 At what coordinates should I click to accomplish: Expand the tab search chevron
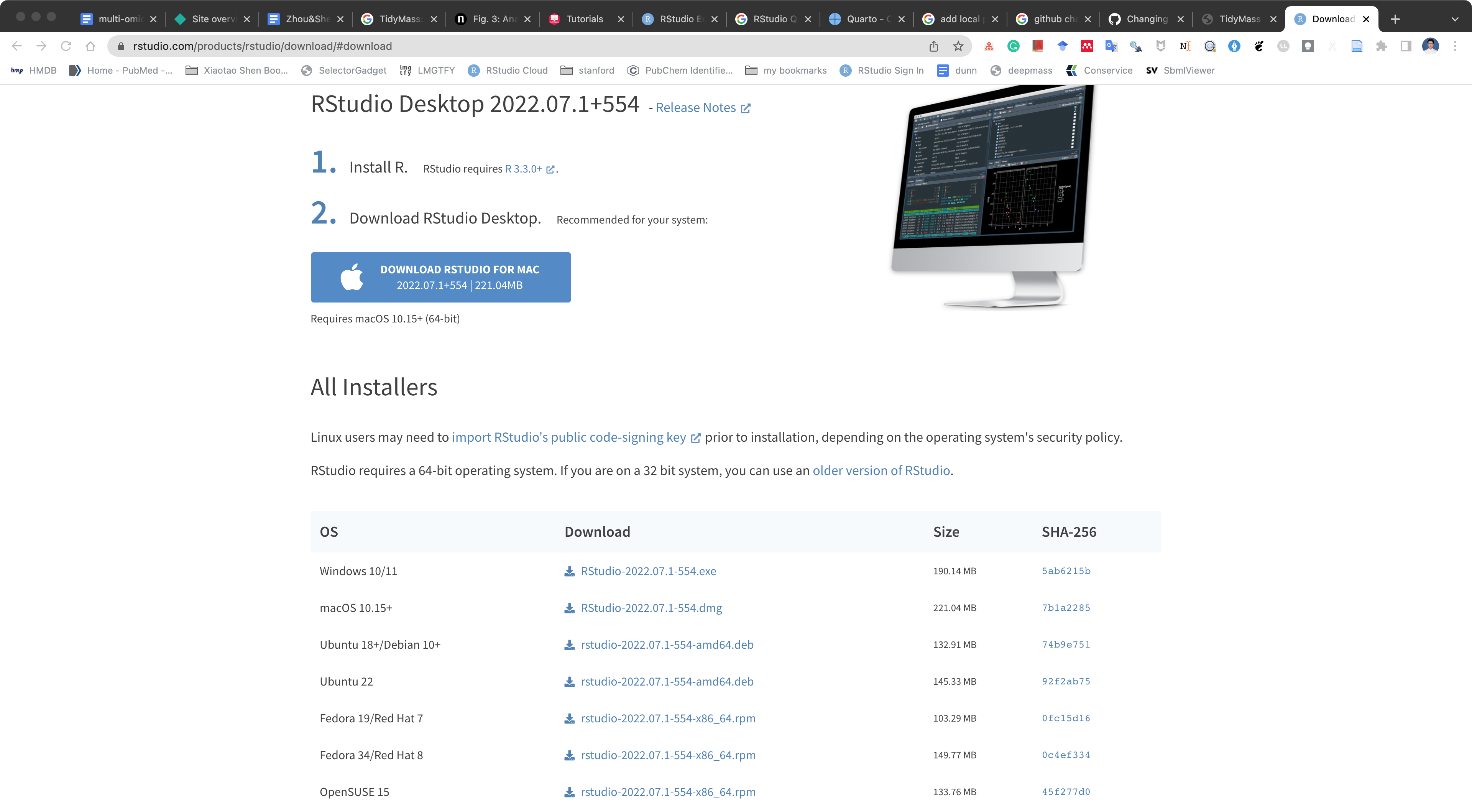pyautogui.click(x=1455, y=19)
